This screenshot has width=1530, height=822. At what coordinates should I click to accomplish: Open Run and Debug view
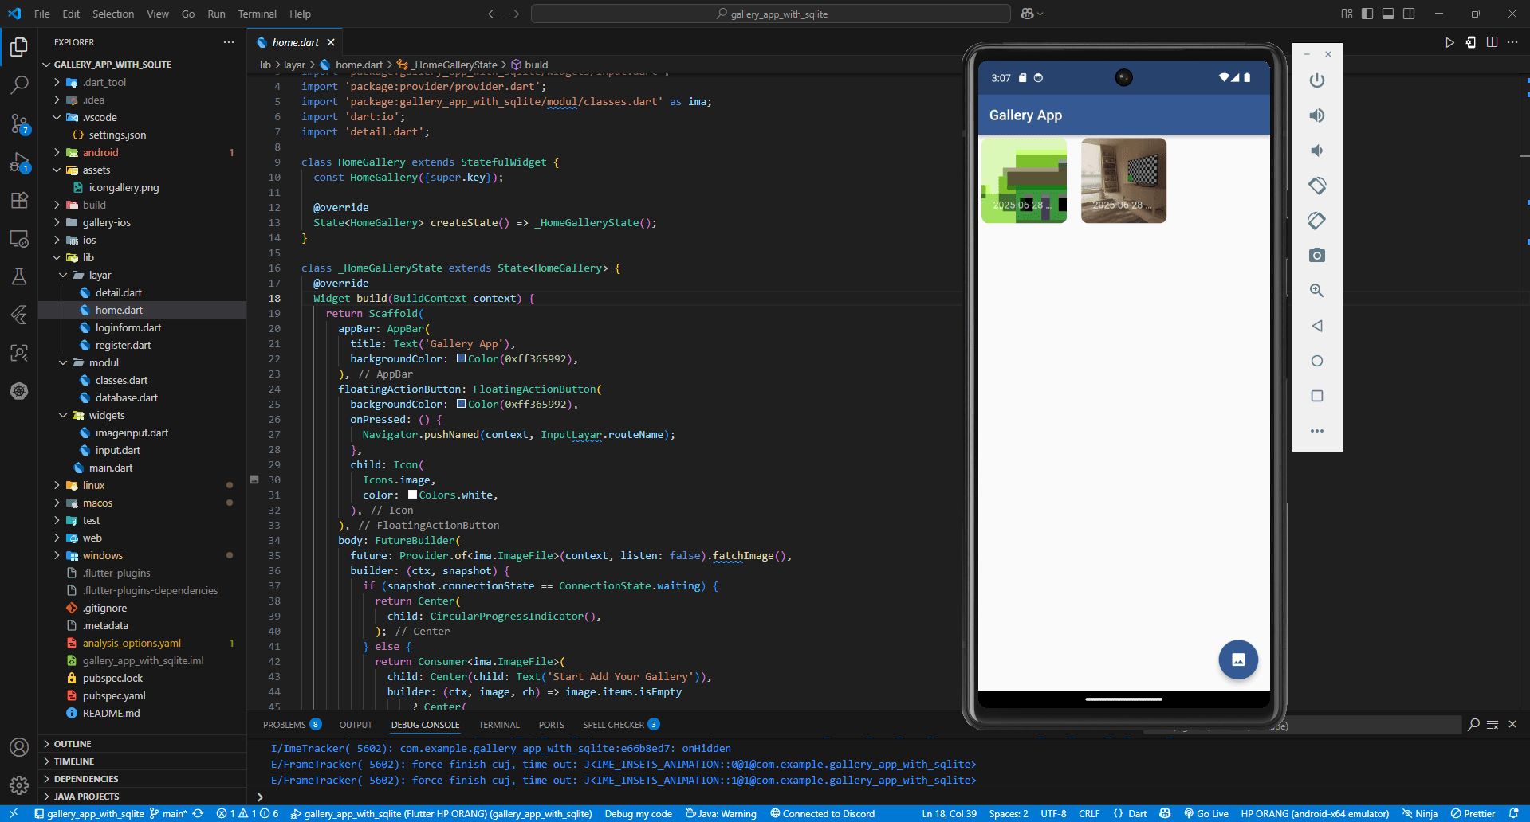pyautogui.click(x=19, y=162)
